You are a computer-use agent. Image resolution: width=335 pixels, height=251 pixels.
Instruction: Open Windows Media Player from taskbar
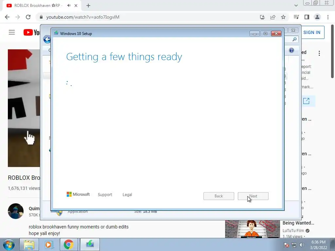(48, 244)
